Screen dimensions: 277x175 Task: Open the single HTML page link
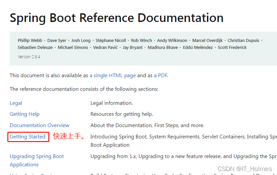[x=113, y=76]
